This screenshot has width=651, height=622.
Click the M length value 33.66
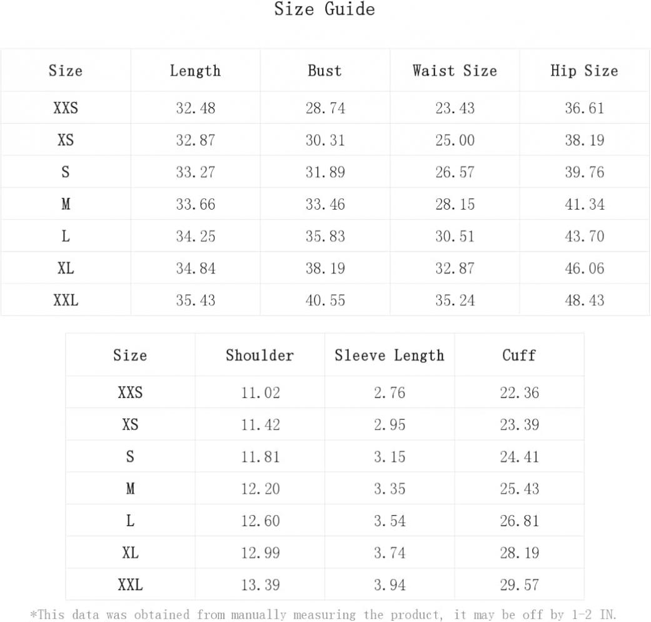[x=196, y=204]
